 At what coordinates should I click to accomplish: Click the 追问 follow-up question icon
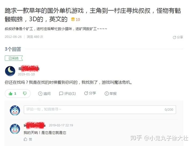click(40, 94)
